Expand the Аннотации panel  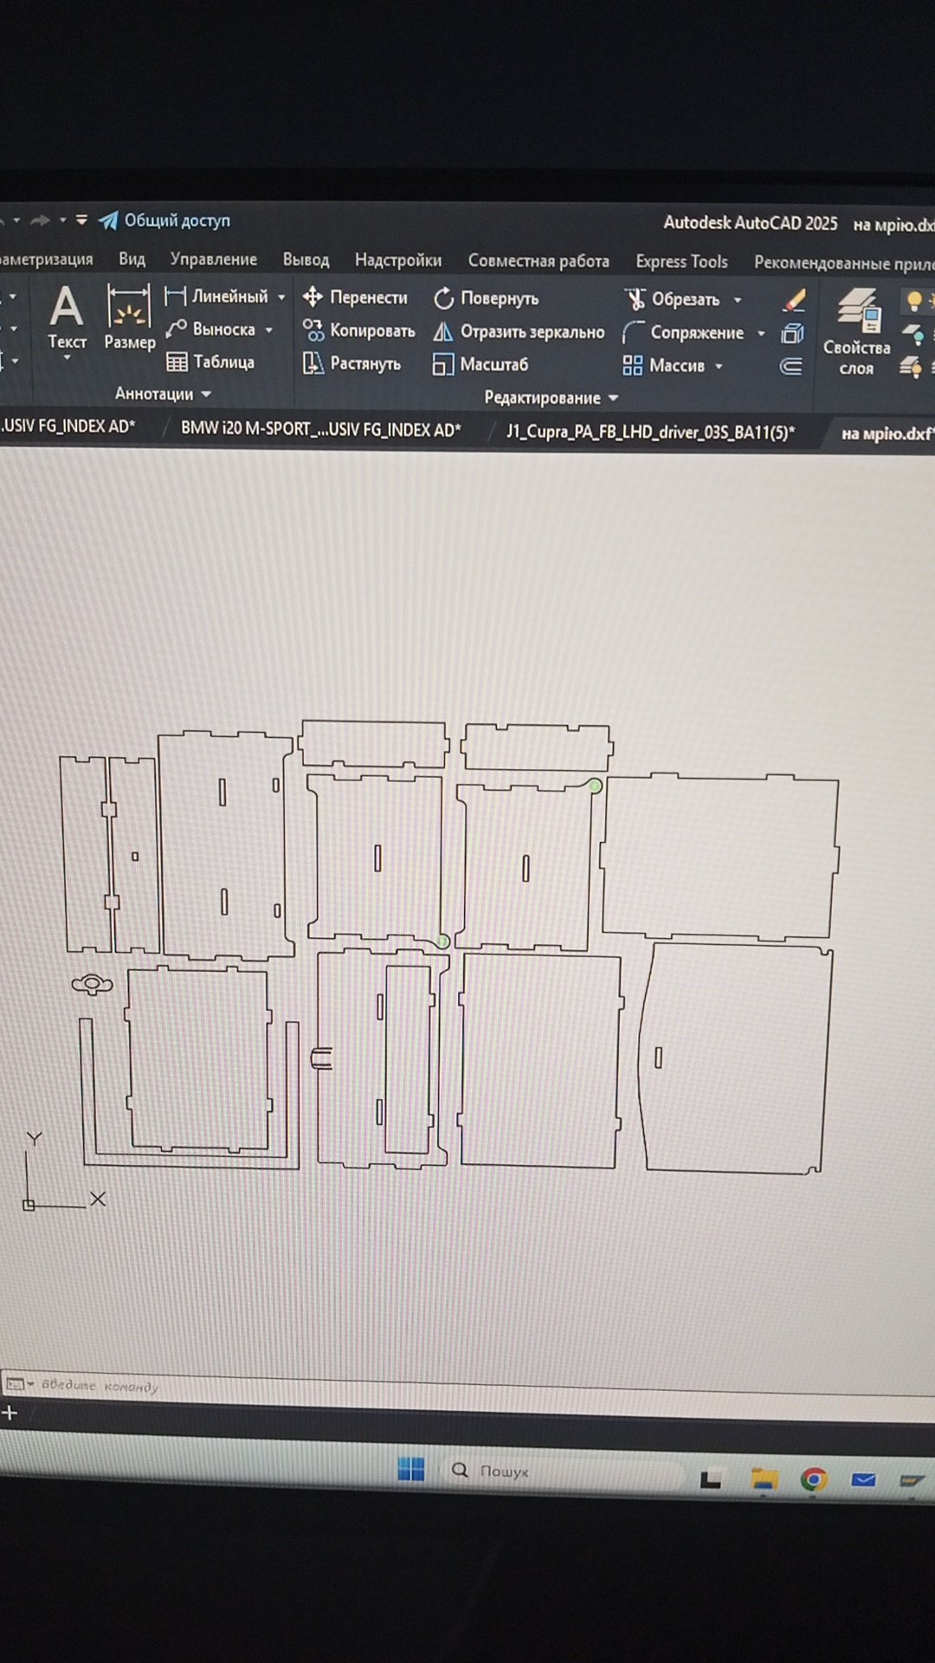pyautogui.click(x=163, y=394)
